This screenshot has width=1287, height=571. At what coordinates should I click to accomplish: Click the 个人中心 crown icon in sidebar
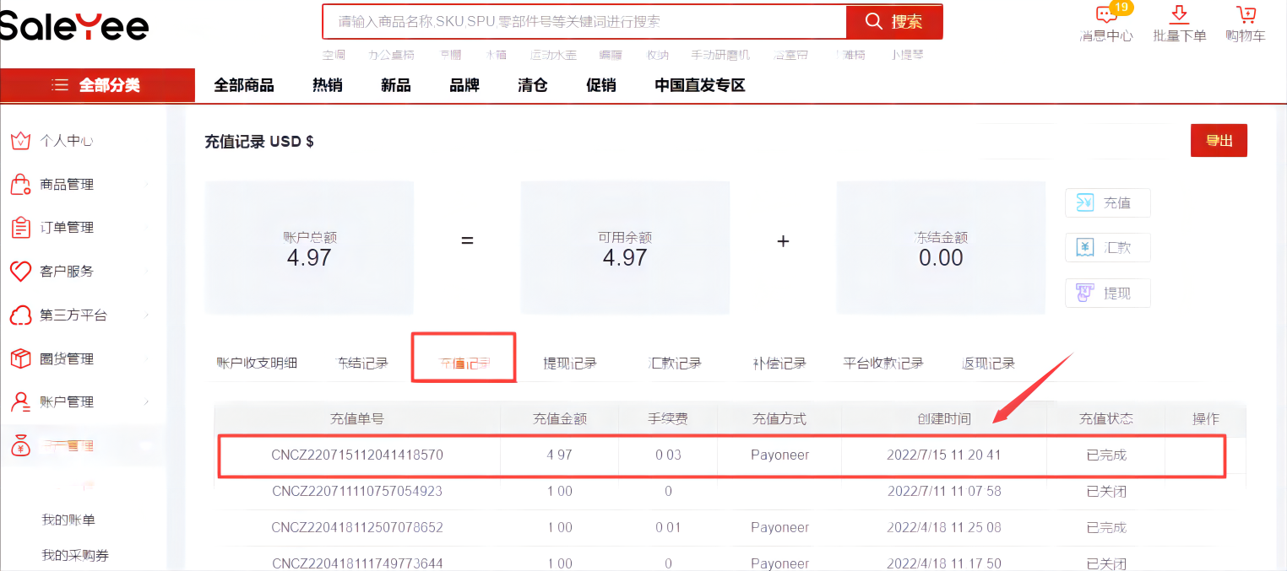click(20, 141)
